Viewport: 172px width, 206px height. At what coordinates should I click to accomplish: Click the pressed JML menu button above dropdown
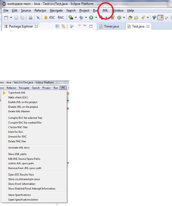point(63,88)
